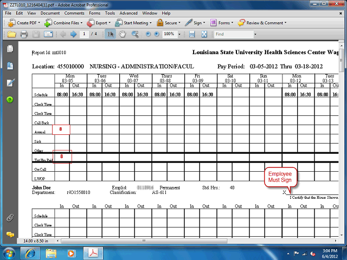This screenshot has height=260, width=347.
Task: Choose the Hand tool
Action: pyautogui.click(x=123, y=34)
